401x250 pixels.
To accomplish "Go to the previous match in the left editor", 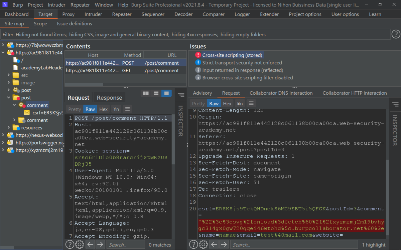I will click(90, 245).
